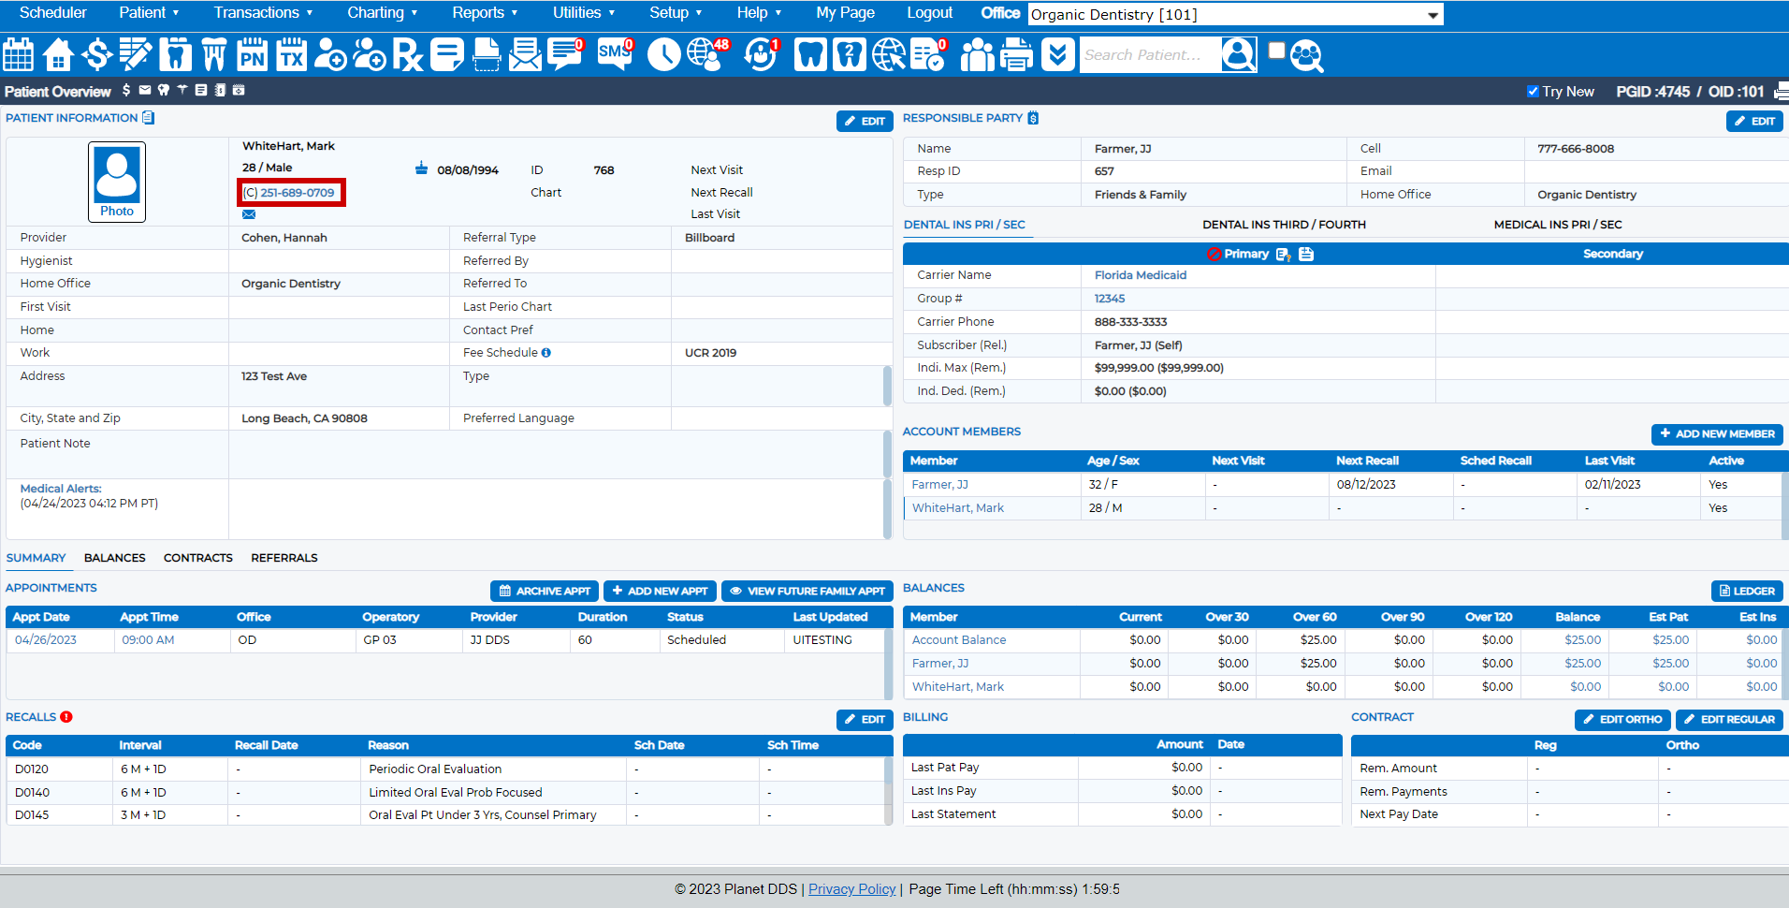Image resolution: width=1789 pixels, height=908 pixels.
Task: Open the Rx prescription icon
Action: pos(407,55)
